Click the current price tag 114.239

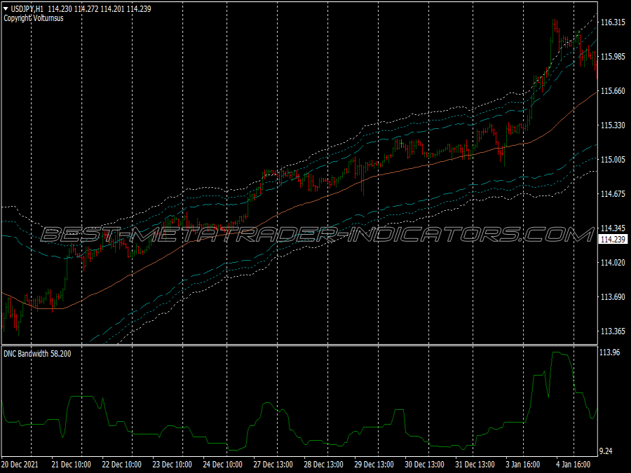(x=613, y=240)
